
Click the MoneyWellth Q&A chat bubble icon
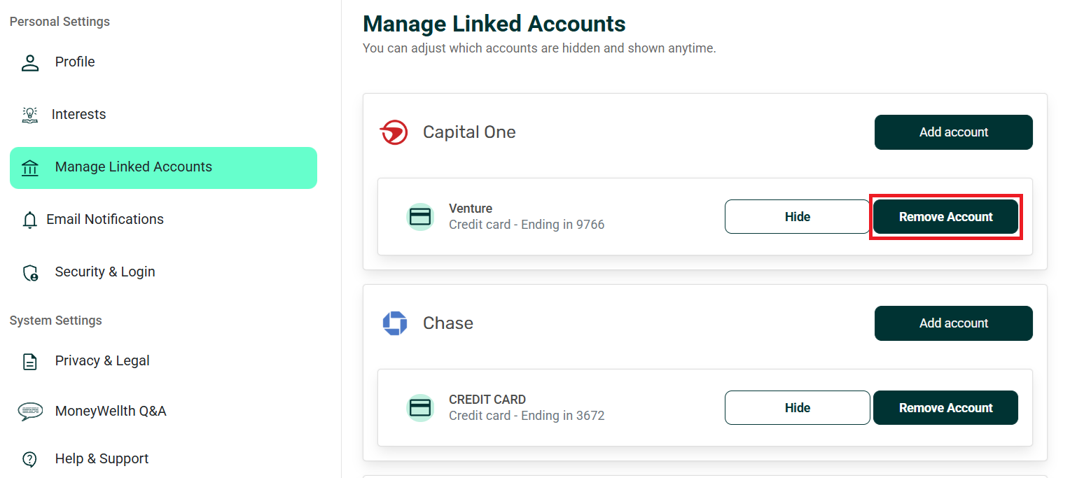click(30, 412)
